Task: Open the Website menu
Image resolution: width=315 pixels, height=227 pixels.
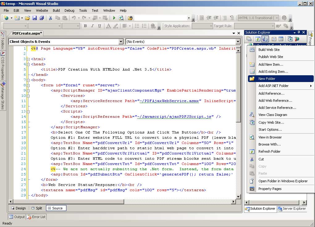Action: [42, 10]
